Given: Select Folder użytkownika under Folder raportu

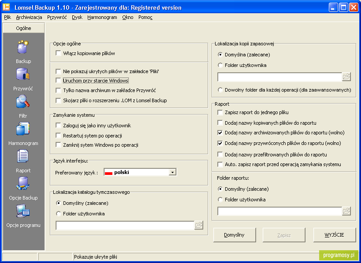Looking at the screenshot, I should [x=220, y=200].
